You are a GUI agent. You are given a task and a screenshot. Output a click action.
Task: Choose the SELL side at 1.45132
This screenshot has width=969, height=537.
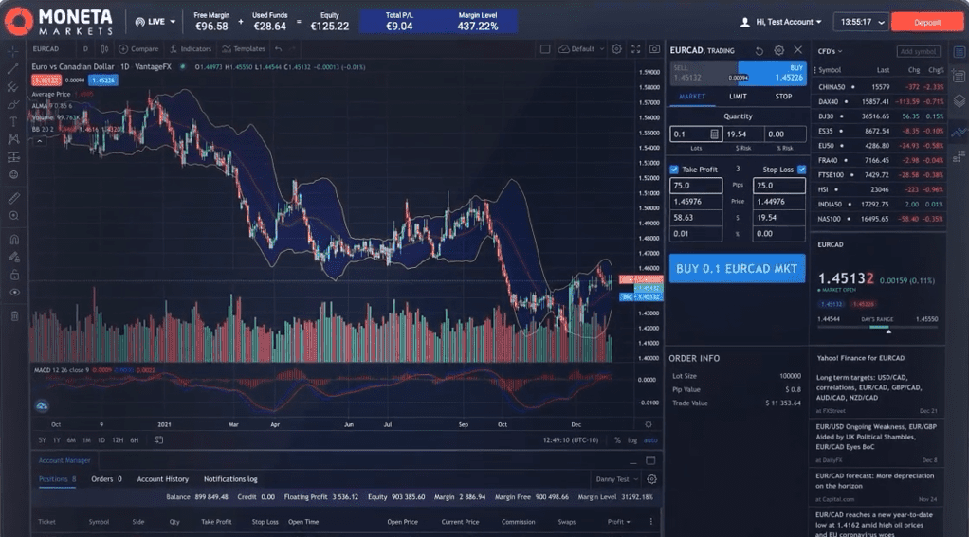click(704, 73)
